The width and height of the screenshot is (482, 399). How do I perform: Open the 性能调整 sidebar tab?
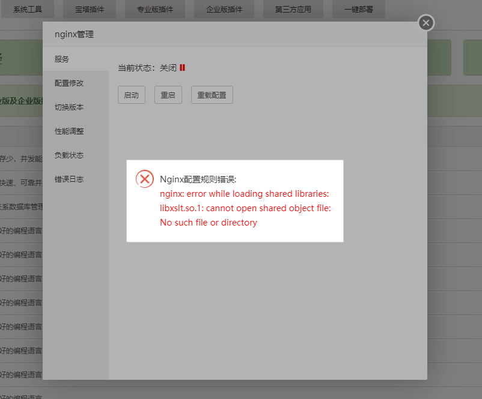click(x=76, y=131)
